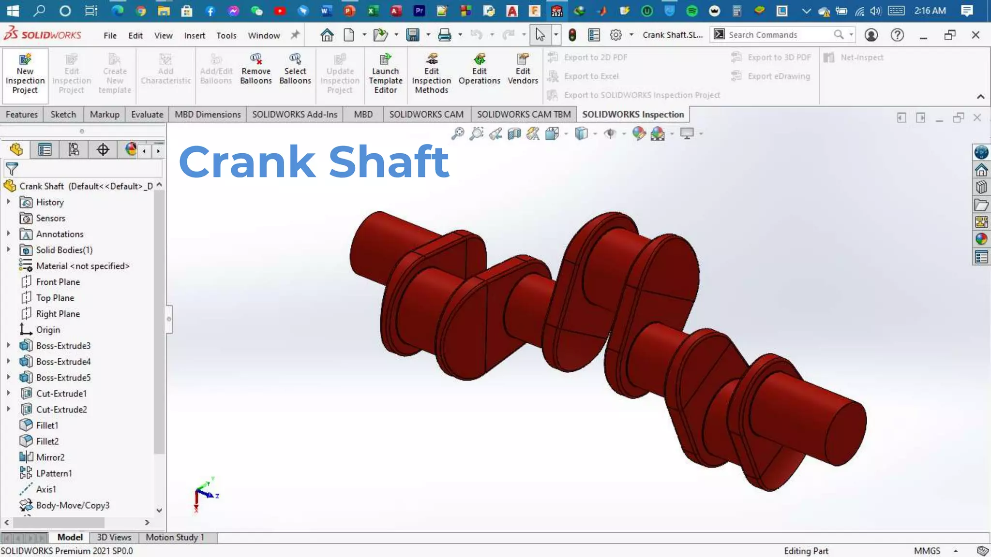This screenshot has height=557, width=991.
Task: Select Right Plane in tree
Action: pos(58,314)
